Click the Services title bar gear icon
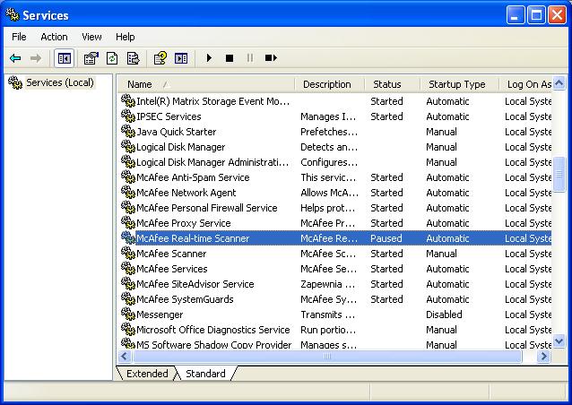The width and height of the screenshot is (572, 405). click(13, 14)
